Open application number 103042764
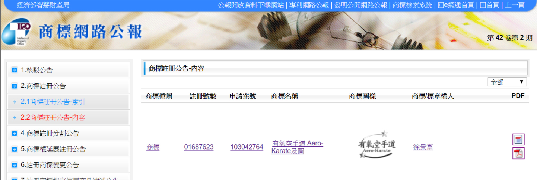 pyautogui.click(x=247, y=147)
